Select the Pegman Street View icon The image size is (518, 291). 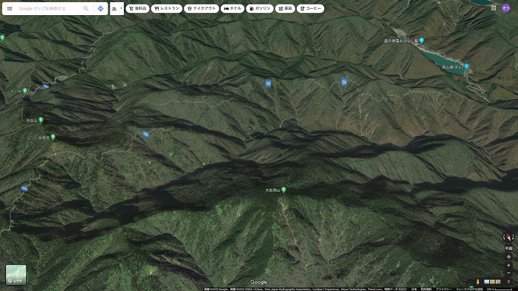(478, 281)
